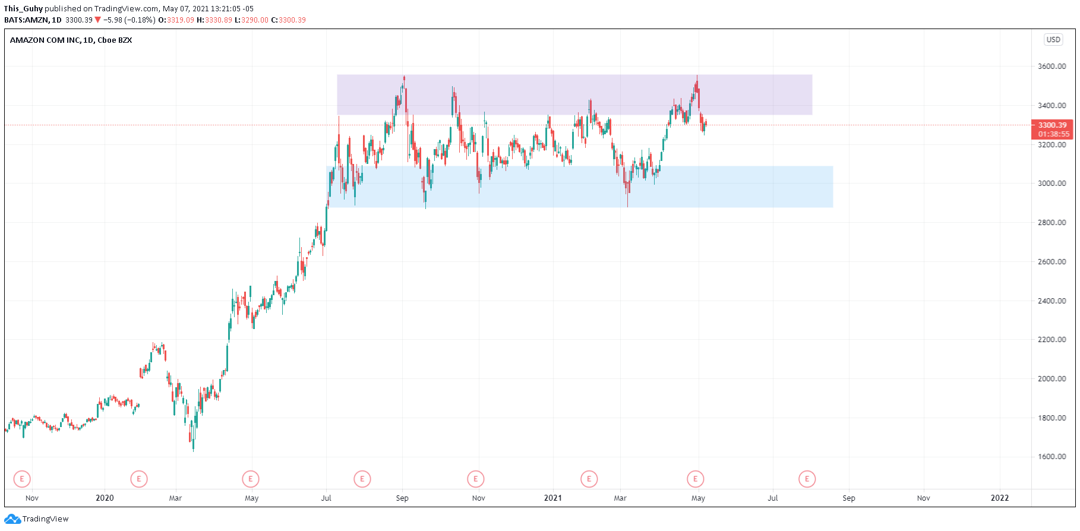This screenshot has width=1080, height=531.
Task: Click the 3200.00 price axis label
Action: (x=1052, y=145)
